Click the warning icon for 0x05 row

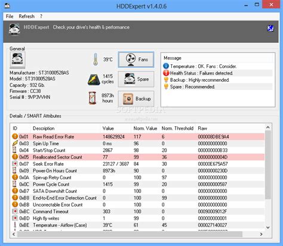pos(15,157)
